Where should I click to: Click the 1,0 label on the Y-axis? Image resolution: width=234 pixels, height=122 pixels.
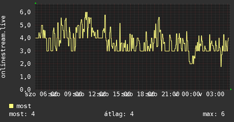click(25, 77)
